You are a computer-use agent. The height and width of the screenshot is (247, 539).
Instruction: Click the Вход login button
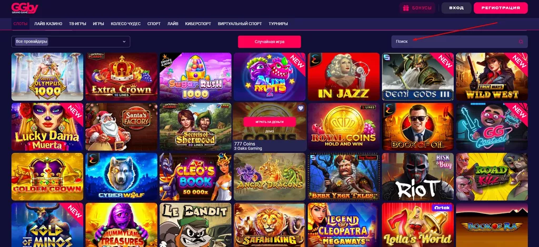tap(456, 8)
